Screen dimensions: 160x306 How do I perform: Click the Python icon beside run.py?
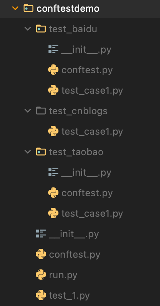click(x=41, y=275)
